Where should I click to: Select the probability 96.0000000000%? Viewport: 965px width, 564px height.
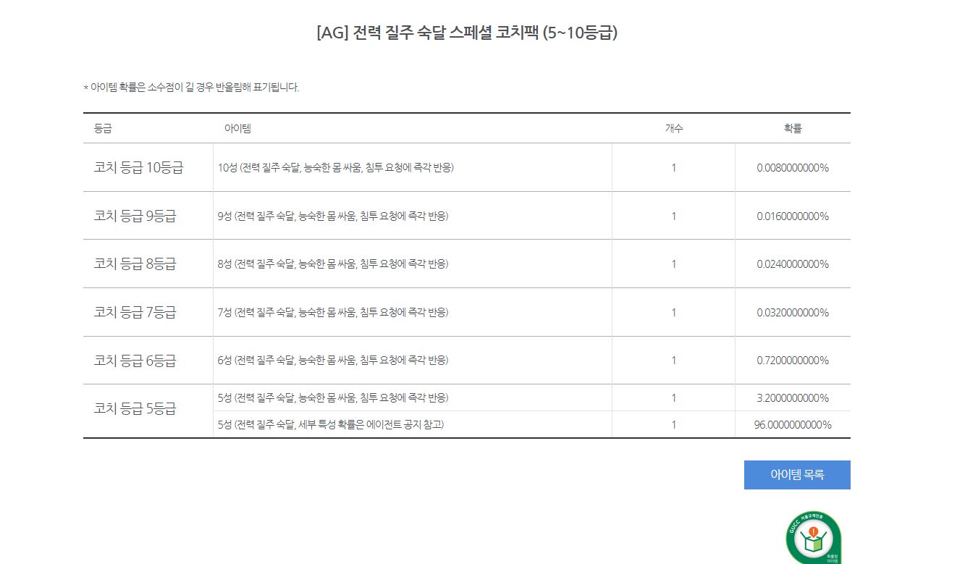[x=793, y=425]
